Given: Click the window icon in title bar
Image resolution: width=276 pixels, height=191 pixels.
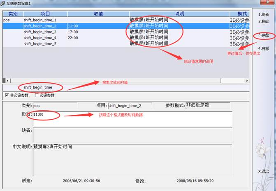Looking at the screenshot, I should click(x=3, y=3).
